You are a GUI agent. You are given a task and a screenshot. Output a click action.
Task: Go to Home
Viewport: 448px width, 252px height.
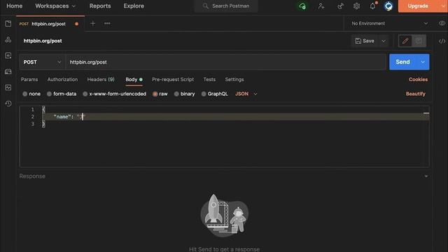(x=14, y=6)
